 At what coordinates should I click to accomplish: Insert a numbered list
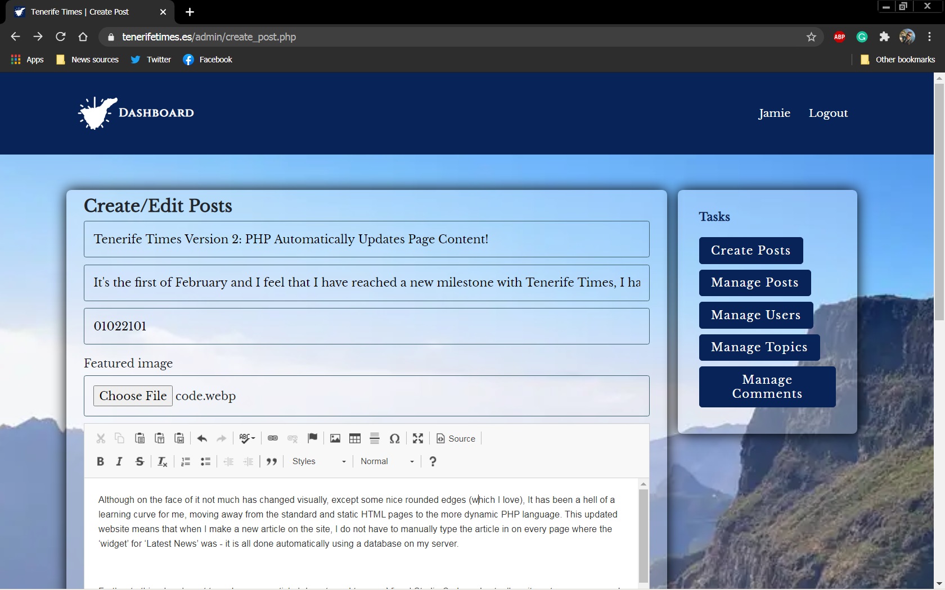(186, 461)
